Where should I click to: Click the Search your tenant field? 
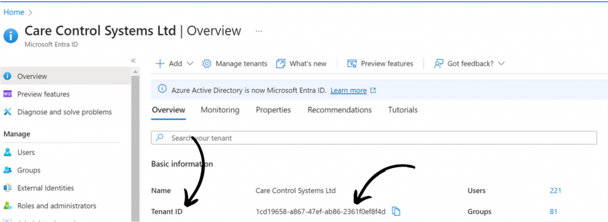point(374,138)
